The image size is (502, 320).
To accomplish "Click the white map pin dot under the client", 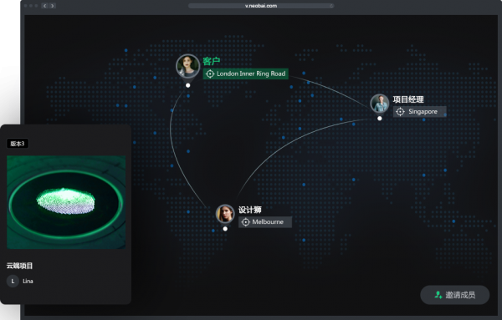I will tap(188, 85).
